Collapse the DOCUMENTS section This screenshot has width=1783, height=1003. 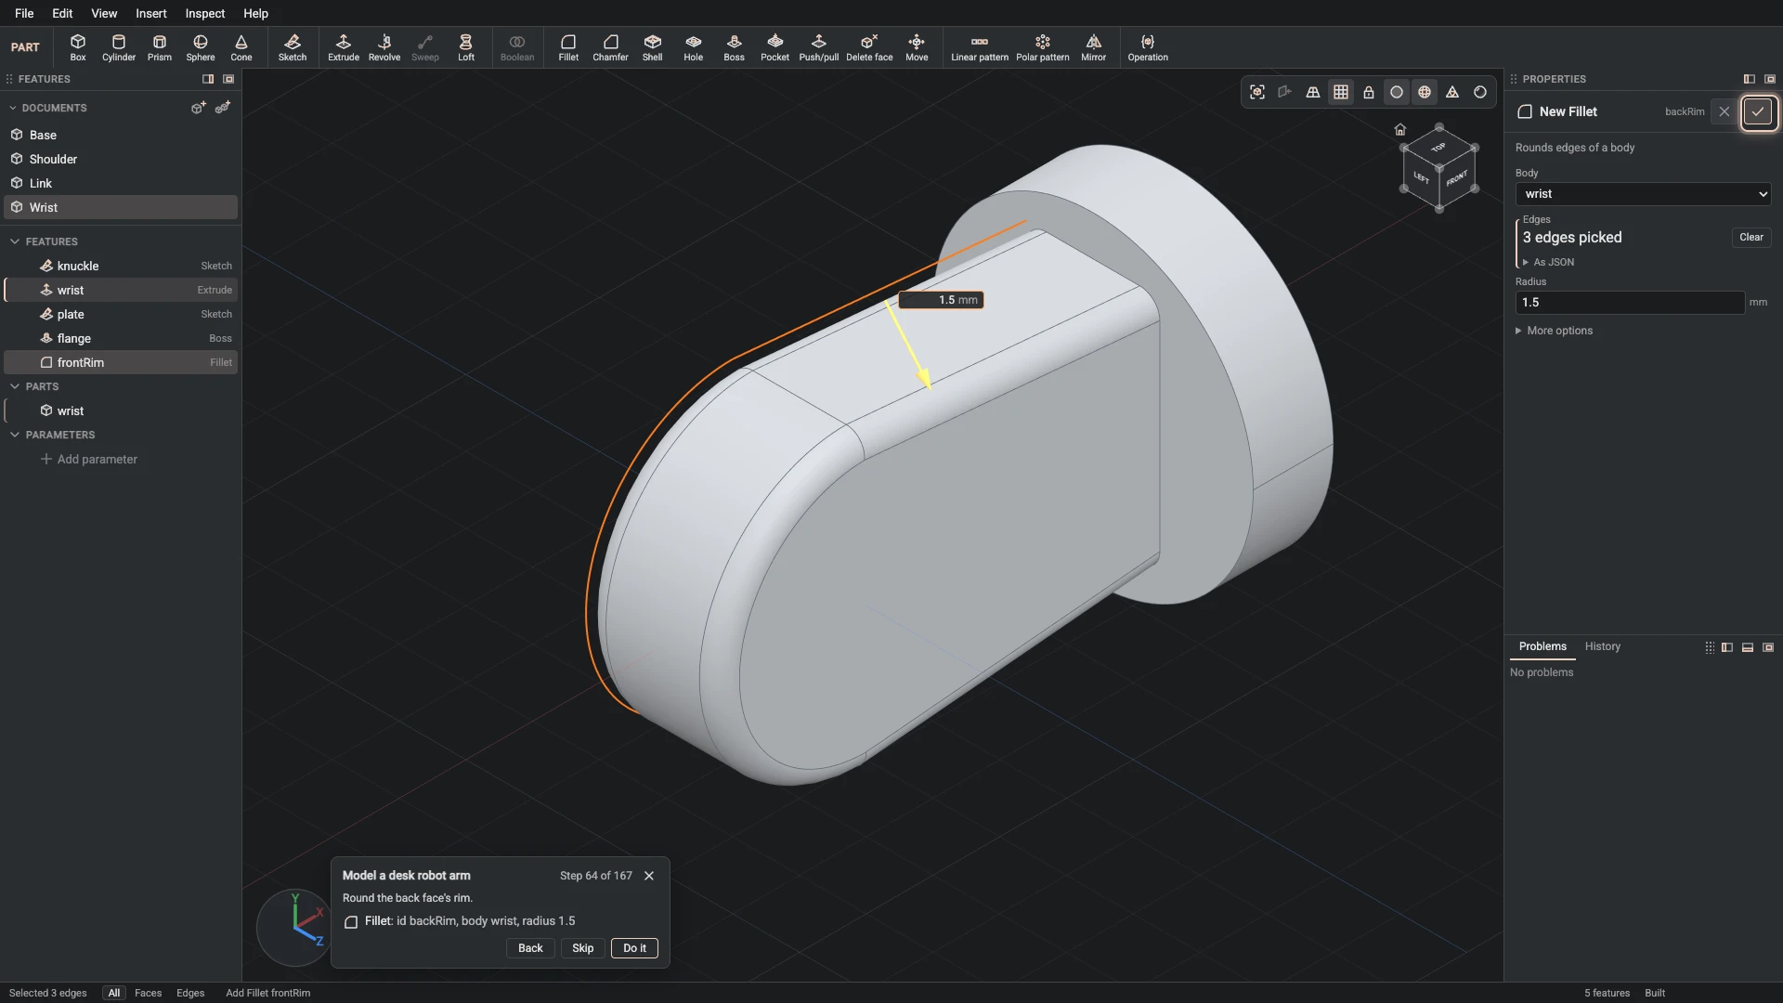[x=13, y=108]
